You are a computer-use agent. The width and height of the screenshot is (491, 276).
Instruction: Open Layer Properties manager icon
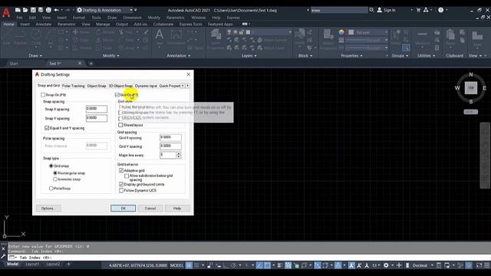[x=216, y=39]
